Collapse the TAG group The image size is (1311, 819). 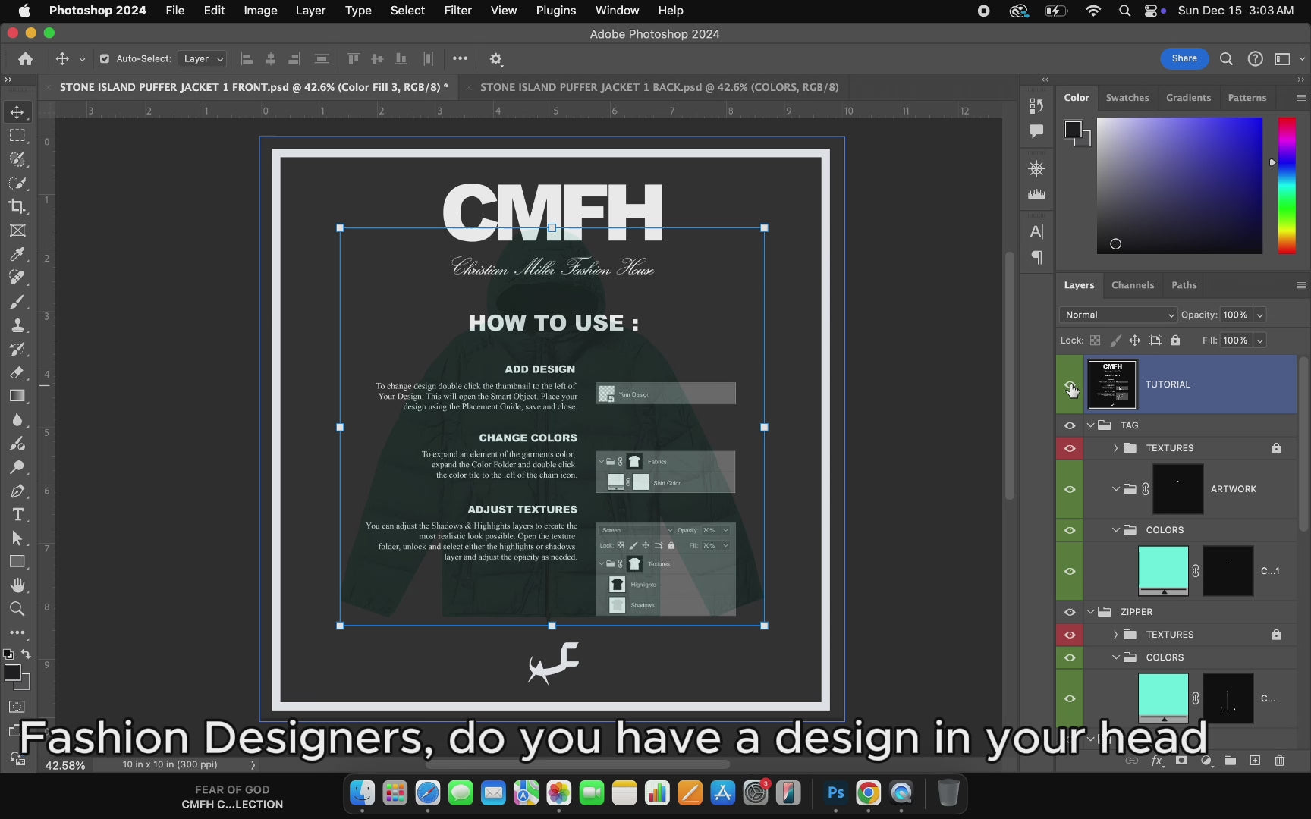[1091, 425]
